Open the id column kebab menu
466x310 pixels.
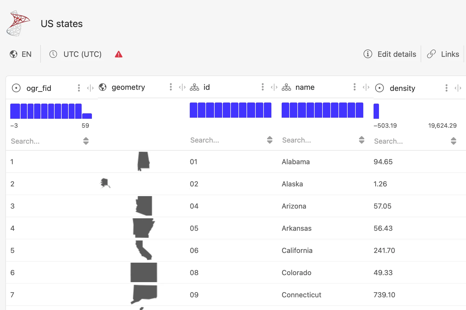263,87
